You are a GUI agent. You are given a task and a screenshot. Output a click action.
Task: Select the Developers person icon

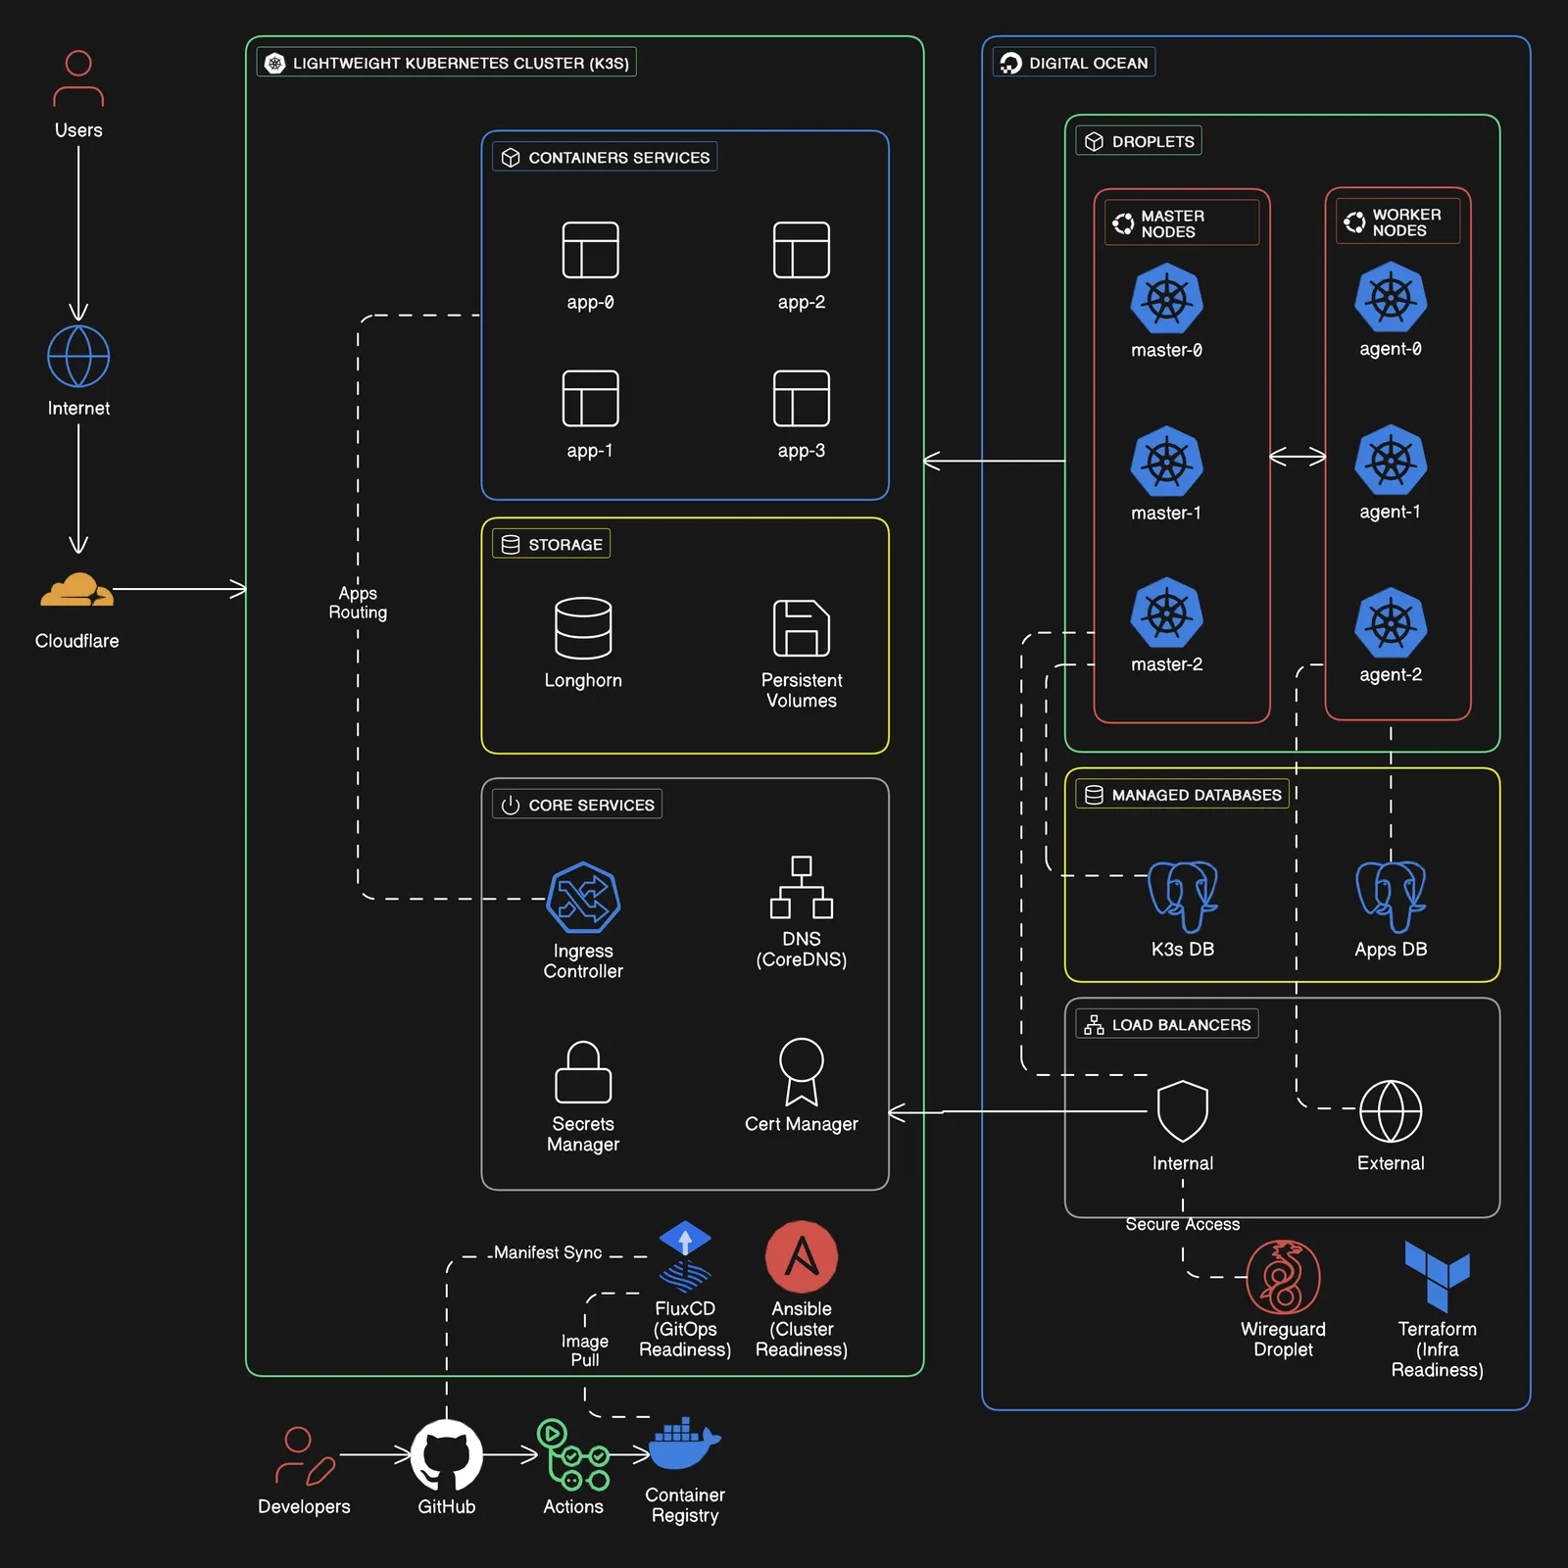pyautogui.click(x=304, y=1456)
